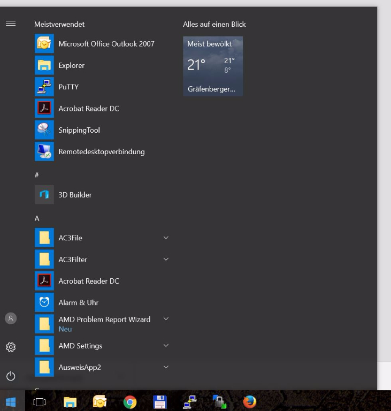This screenshot has width=391, height=411.
Task: Click the Windows Start button
Action: pos(11,402)
